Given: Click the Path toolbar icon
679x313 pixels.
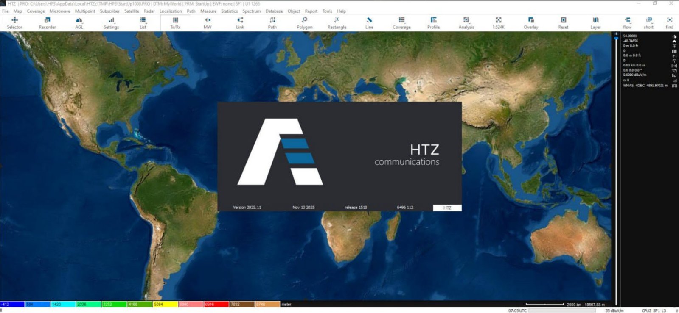Looking at the screenshot, I should (x=272, y=23).
